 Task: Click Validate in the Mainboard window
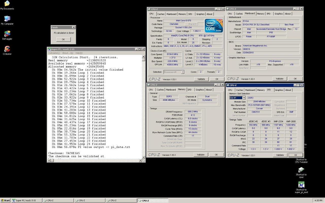pos(280,79)
